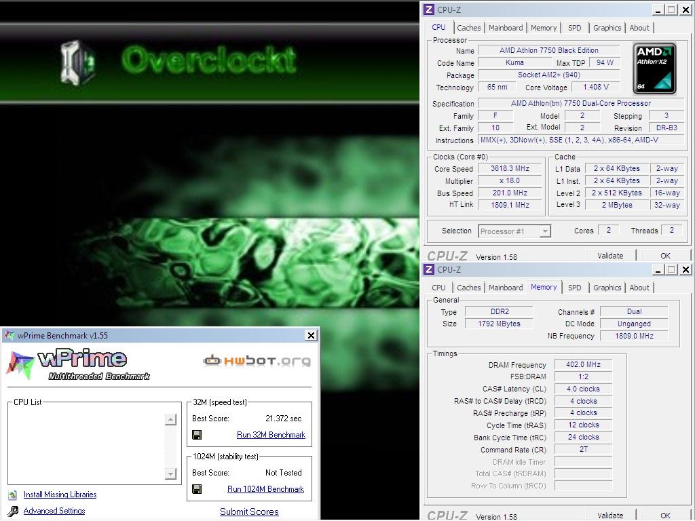Click Validate in the top CPU-Z window
Screen dimensions: 695x521
(610, 256)
